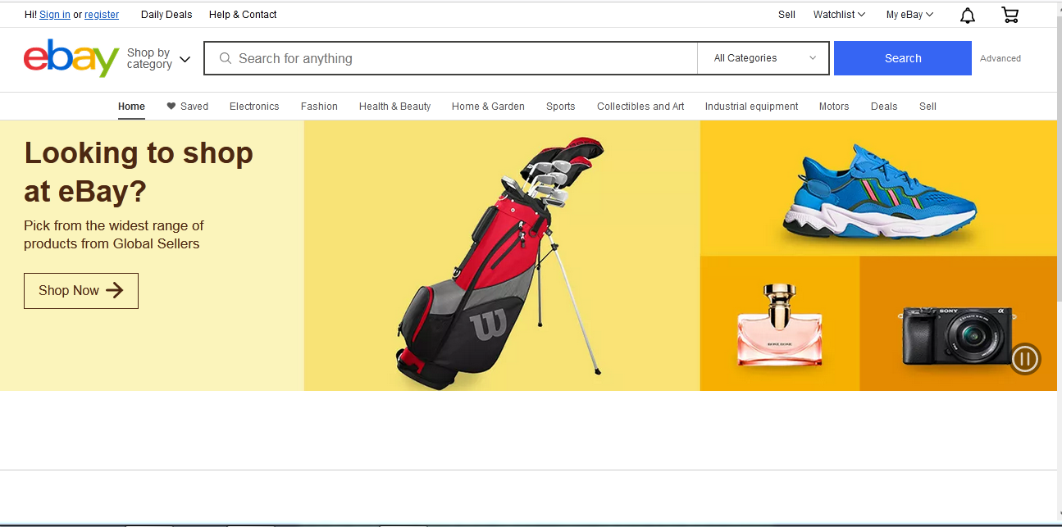Focus the Search for anything field

click(450, 58)
